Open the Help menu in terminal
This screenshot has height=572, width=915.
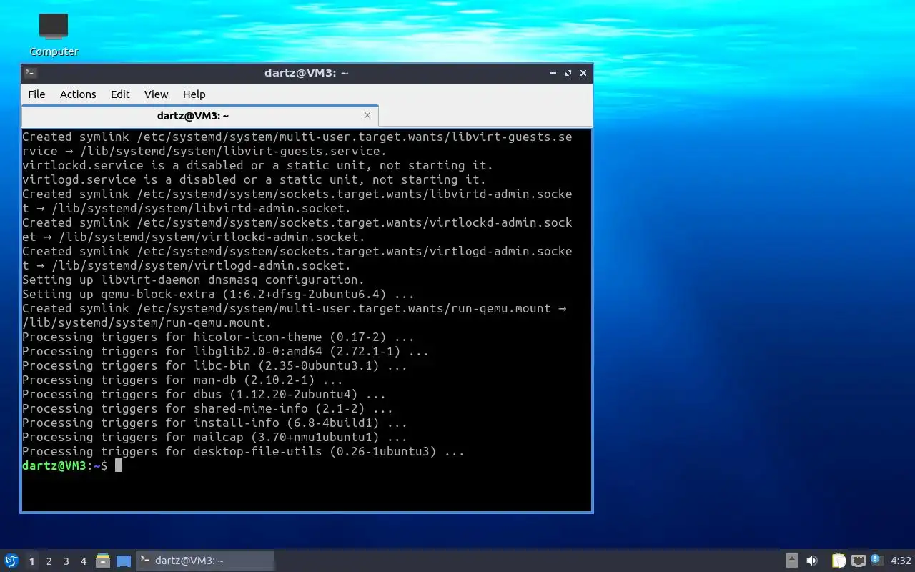click(194, 94)
